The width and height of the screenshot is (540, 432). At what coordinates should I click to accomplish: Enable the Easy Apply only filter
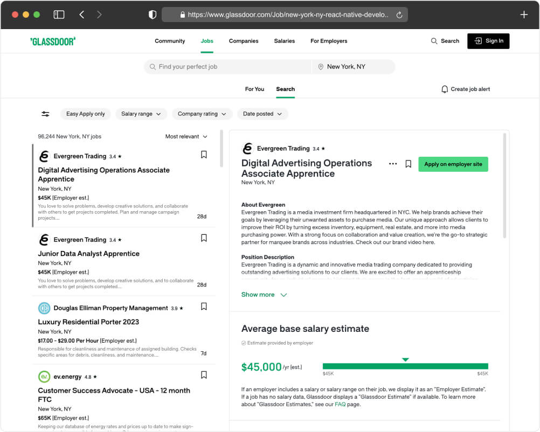[x=85, y=114]
